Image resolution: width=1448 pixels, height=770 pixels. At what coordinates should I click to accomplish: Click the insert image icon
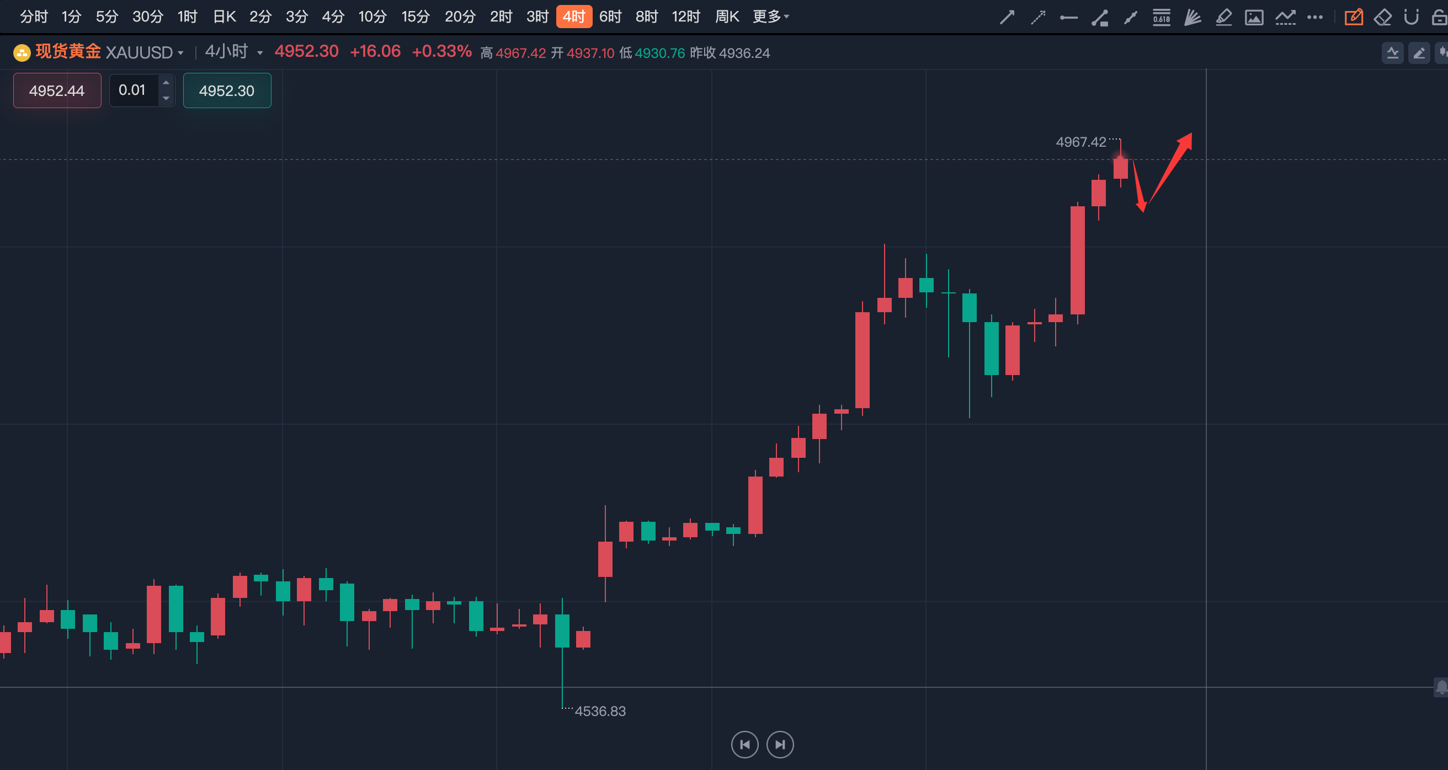pos(1254,18)
